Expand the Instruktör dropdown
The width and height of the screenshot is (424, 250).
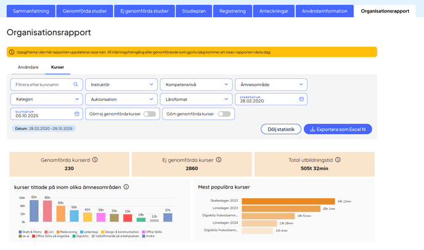tap(121, 84)
